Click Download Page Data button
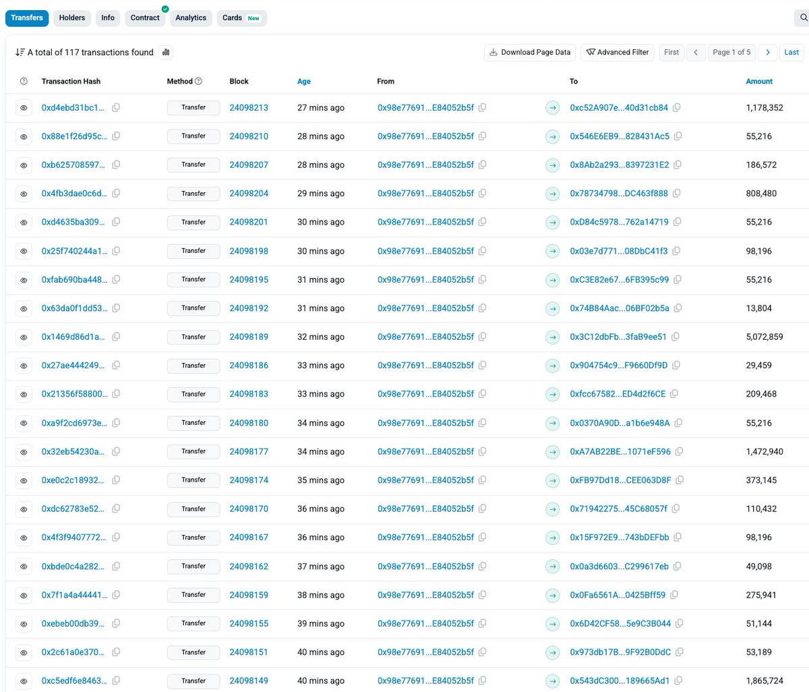809x692 pixels. click(x=530, y=53)
